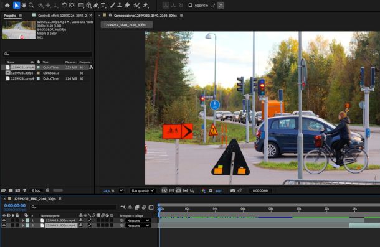Image resolution: width=380 pixels, height=247 pixels.
Task: Select the Zoom magnifier tool
Action: coord(31,5)
